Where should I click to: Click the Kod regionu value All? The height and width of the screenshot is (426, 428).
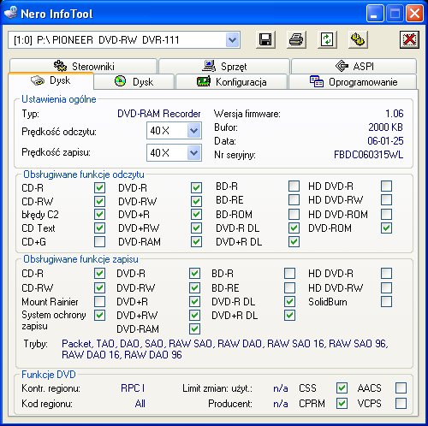click(x=140, y=404)
